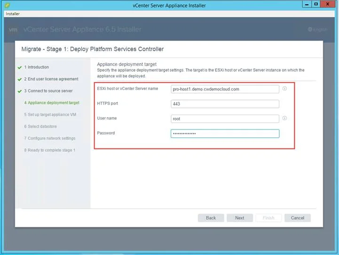Click the 'Migrate - Stage 1' dialog title
This screenshot has width=339, height=255.
[93, 49]
